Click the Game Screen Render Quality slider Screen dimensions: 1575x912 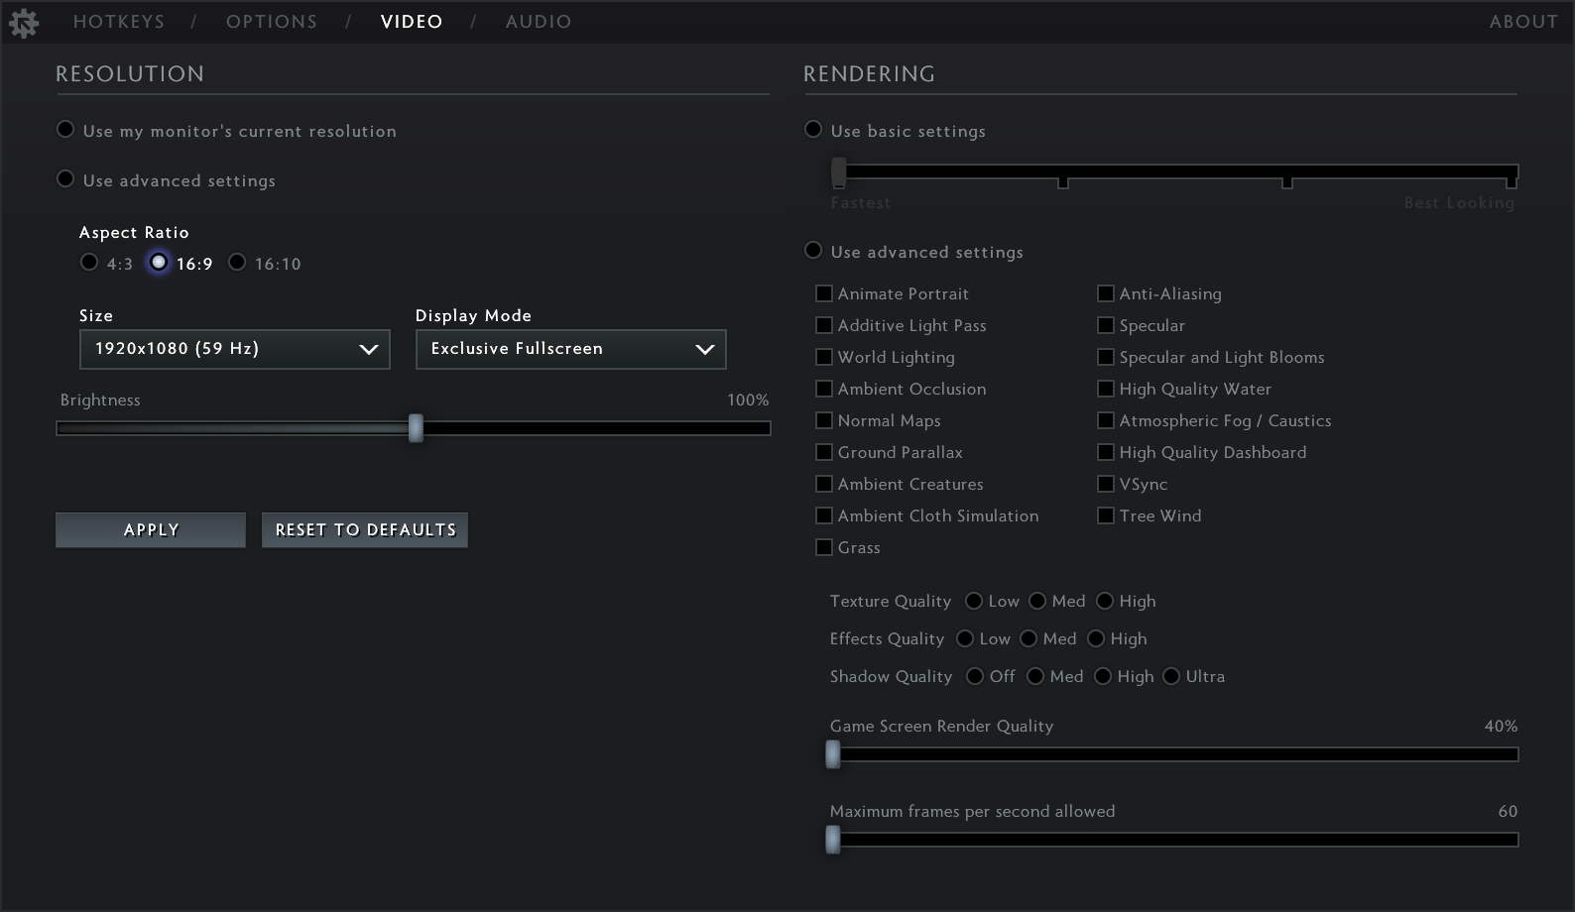click(x=1174, y=755)
